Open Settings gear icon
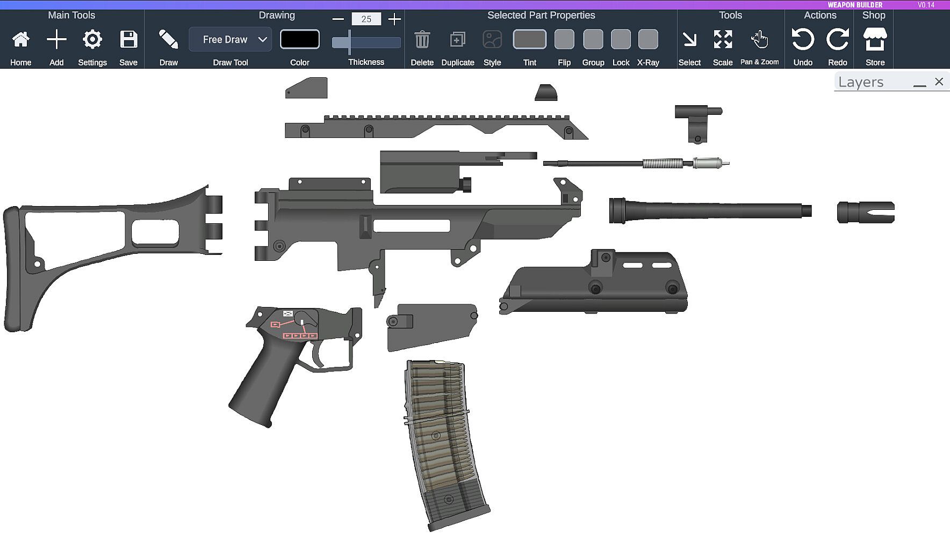This screenshot has width=950, height=534. pos(92,39)
